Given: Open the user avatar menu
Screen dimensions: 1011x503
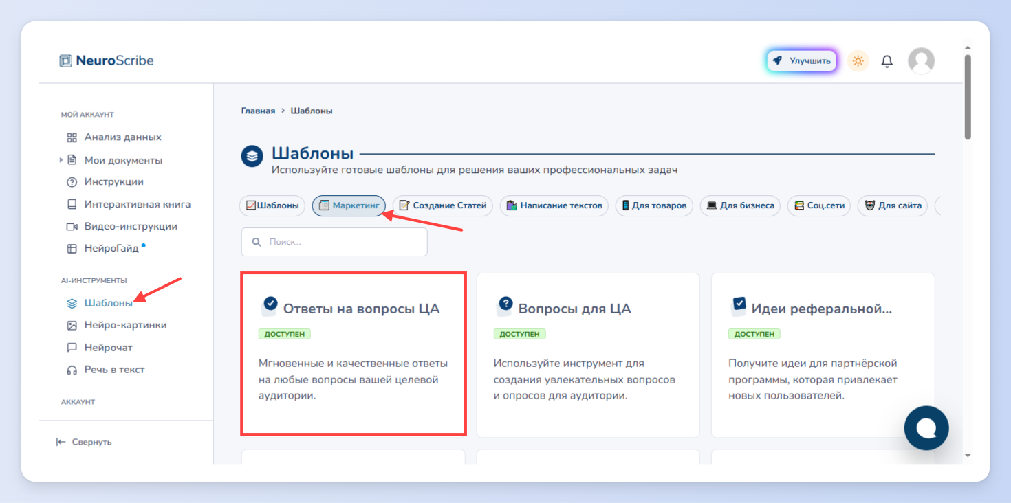Looking at the screenshot, I should point(922,60).
